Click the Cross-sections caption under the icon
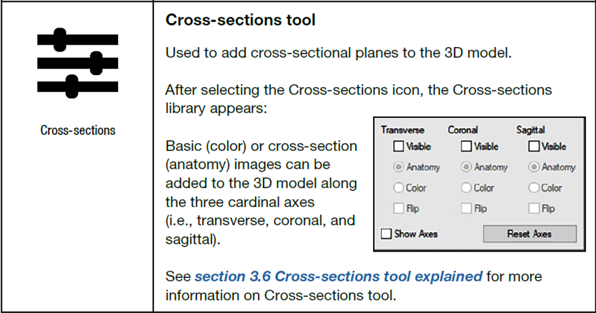 coord(78,130)
